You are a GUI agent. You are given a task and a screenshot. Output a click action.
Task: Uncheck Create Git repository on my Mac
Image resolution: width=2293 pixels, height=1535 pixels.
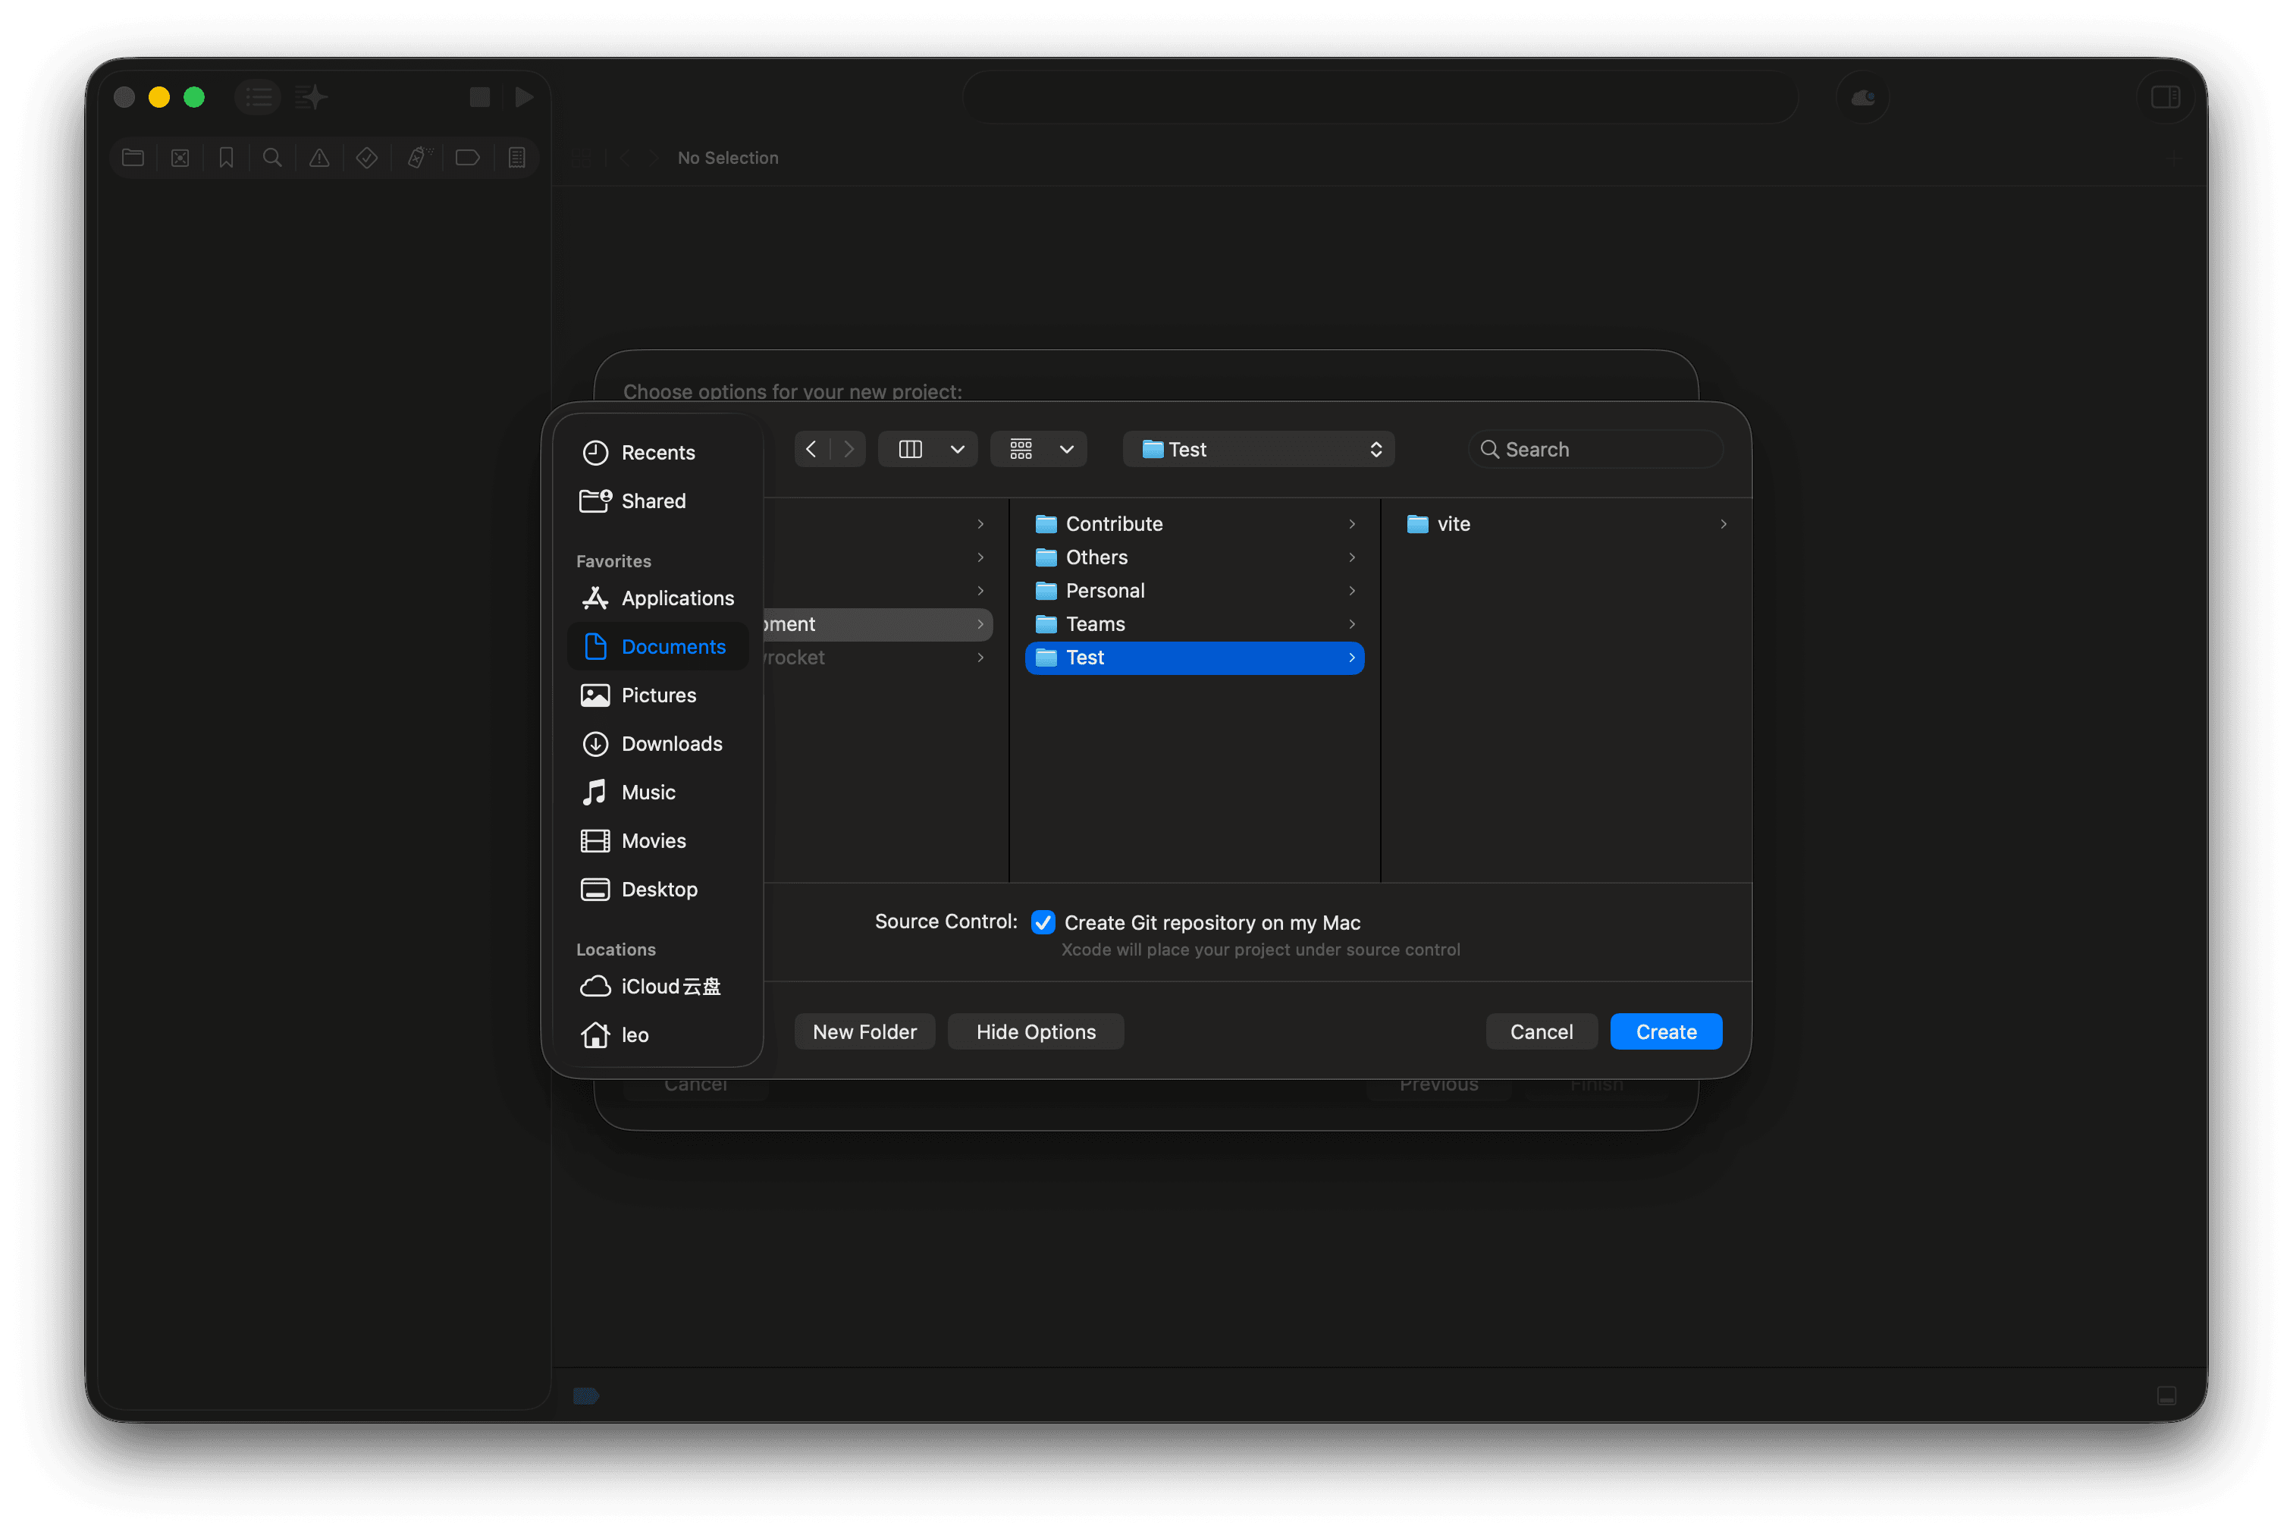1043,922
